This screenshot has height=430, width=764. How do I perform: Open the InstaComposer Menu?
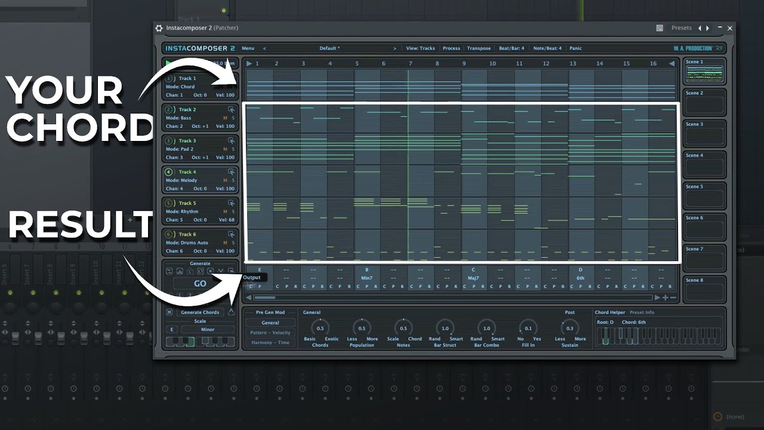(248, 48)
